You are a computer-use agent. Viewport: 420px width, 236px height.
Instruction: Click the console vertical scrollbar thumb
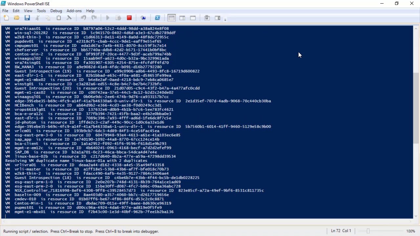click(416, 108)
